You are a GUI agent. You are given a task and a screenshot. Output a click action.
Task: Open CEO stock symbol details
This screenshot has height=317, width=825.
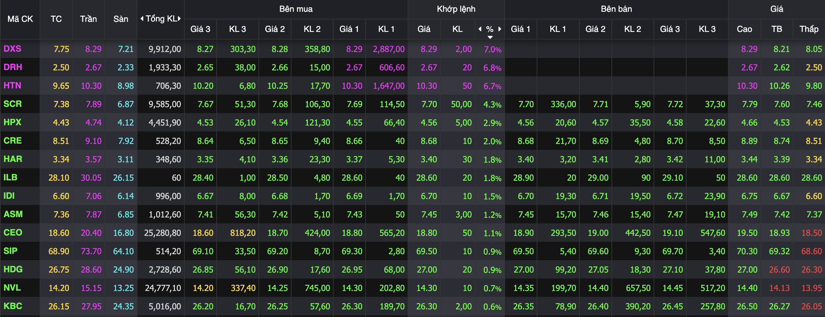coord(13,233)
